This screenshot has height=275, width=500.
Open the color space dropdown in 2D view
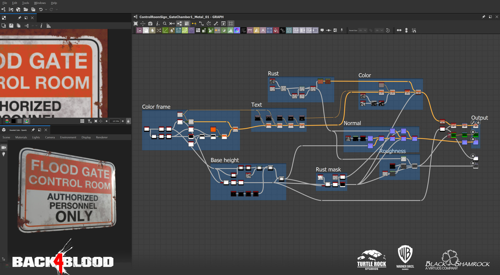point(34,26)
